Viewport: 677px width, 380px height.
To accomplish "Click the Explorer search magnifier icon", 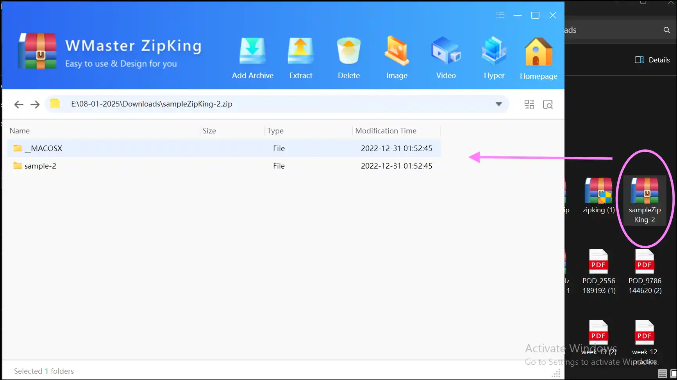I will (x=667, y=30).
